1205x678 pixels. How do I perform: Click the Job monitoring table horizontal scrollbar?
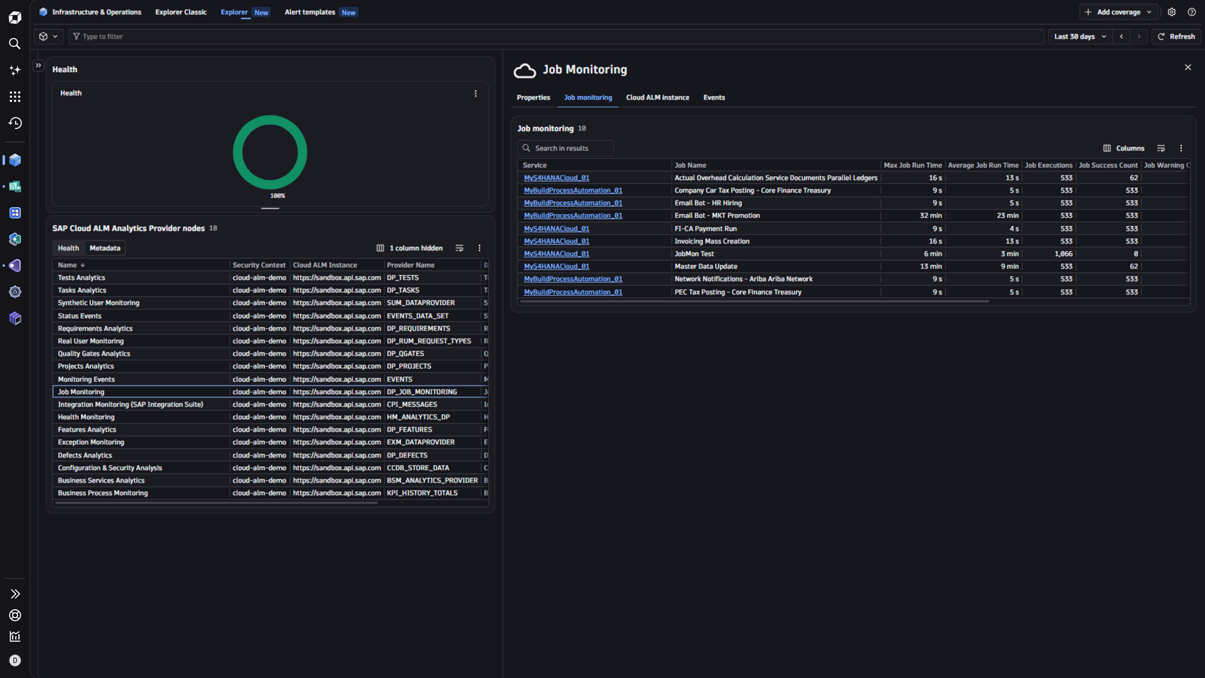[754, 301]
